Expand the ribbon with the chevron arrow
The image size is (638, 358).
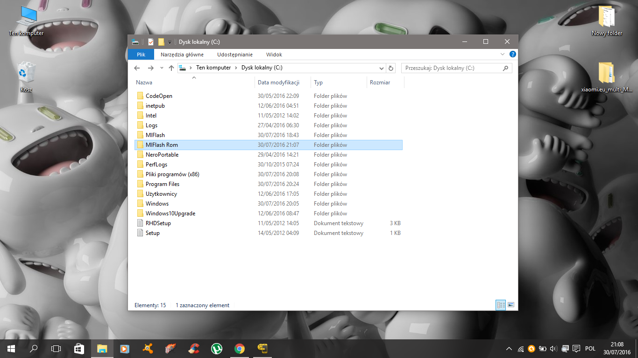coord(503,55)
